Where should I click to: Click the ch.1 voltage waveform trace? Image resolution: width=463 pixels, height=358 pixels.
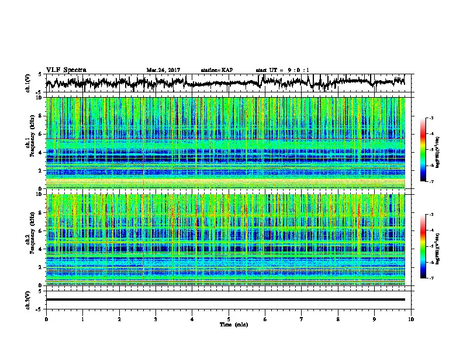pyautogui.click(x=225, y=82)
